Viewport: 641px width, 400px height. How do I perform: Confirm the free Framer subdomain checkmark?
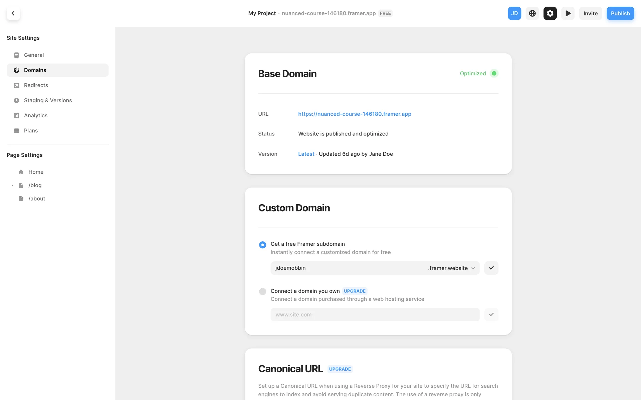(491, 268)
